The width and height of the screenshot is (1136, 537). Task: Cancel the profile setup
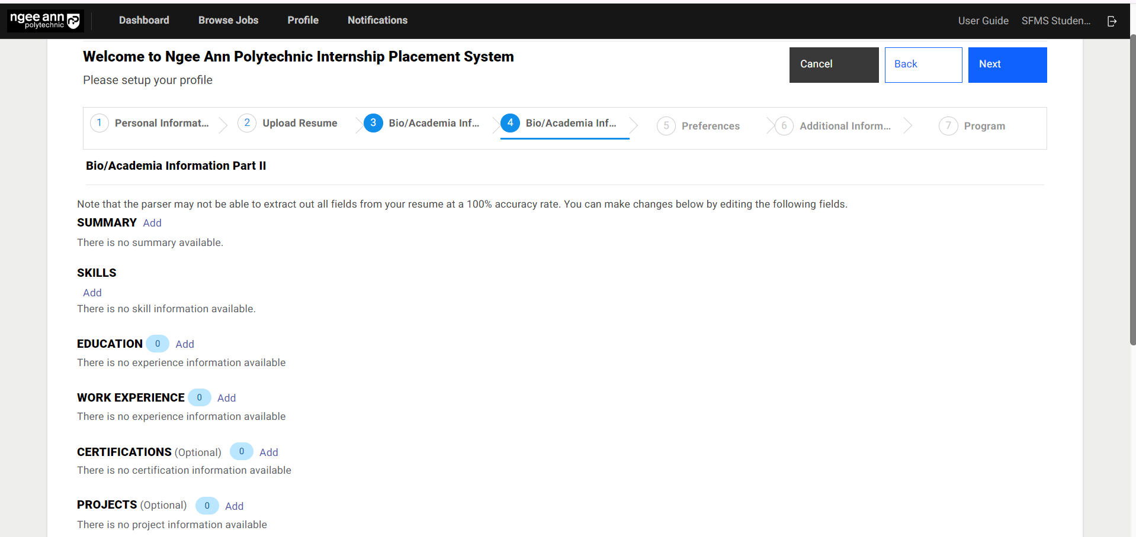pyautogui.click(x=833, y=64)
